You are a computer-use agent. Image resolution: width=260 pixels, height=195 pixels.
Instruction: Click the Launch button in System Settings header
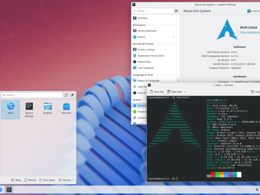point(253,11)
